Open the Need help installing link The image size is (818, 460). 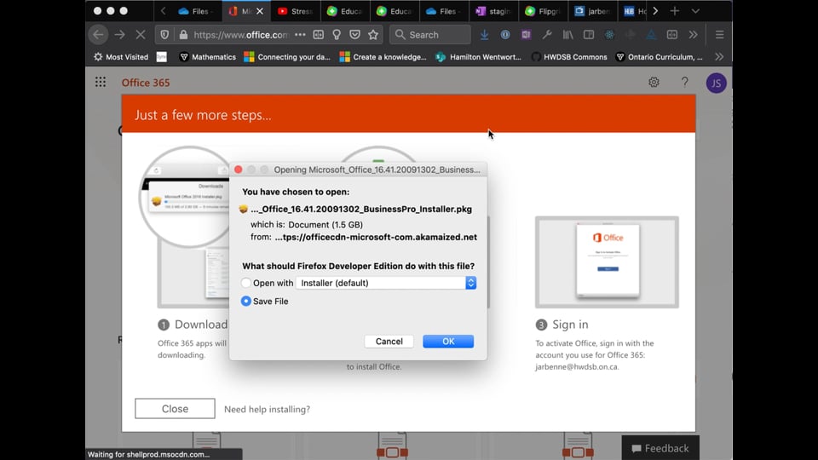(267, 409)
